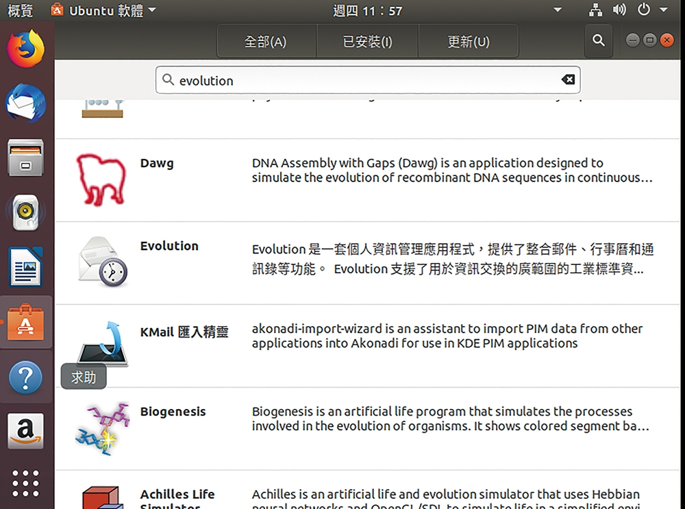685x509 pixels.
Task: Open Rhythmbox music player in the dock
Action: (x=26, y=212)
